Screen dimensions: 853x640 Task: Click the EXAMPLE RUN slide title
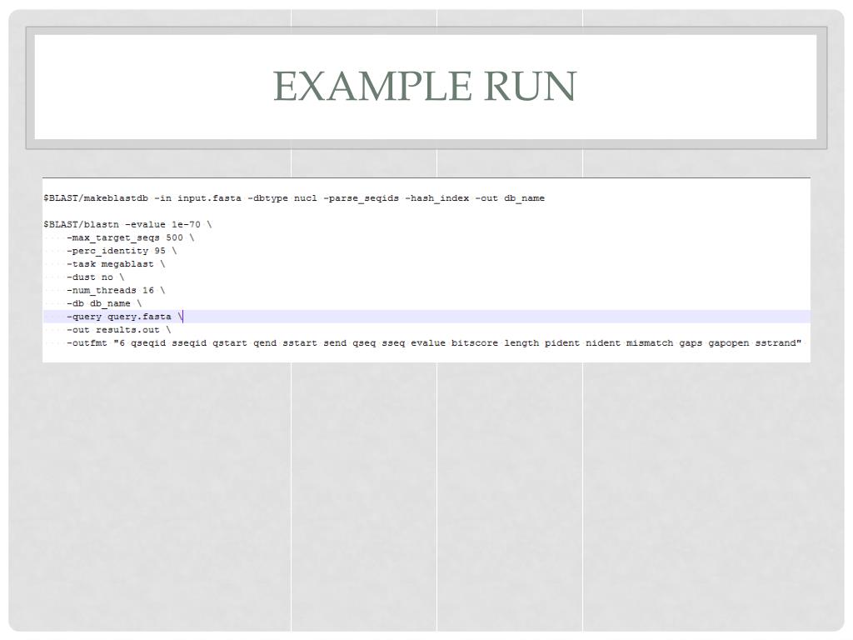(x=424, y=86)
